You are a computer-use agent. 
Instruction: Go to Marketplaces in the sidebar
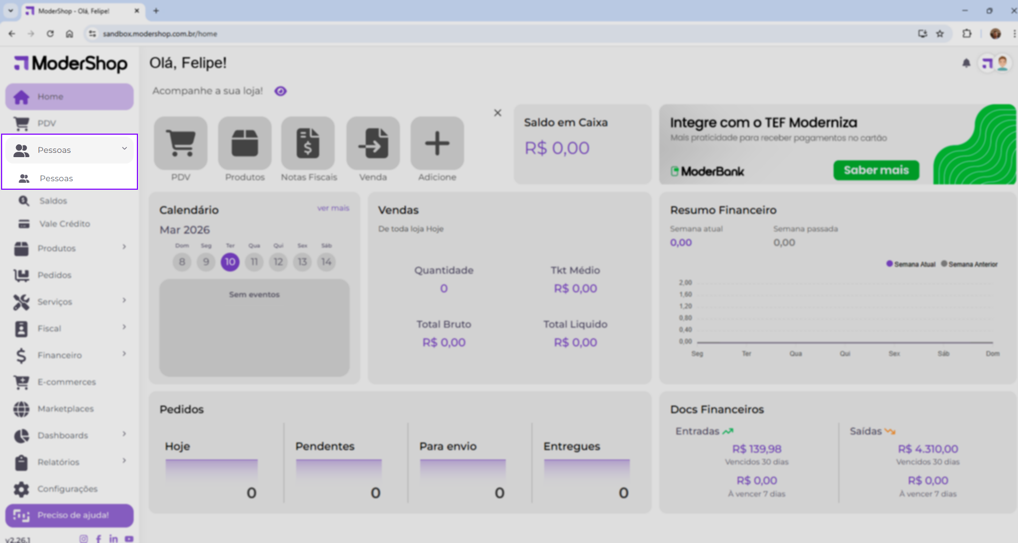pos(65,409)
